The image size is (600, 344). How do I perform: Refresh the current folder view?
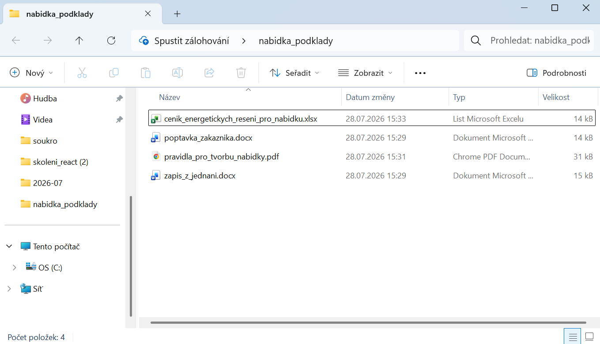[x=111, y=41]
